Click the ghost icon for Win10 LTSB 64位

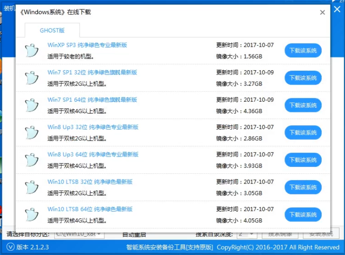point(31,214)
